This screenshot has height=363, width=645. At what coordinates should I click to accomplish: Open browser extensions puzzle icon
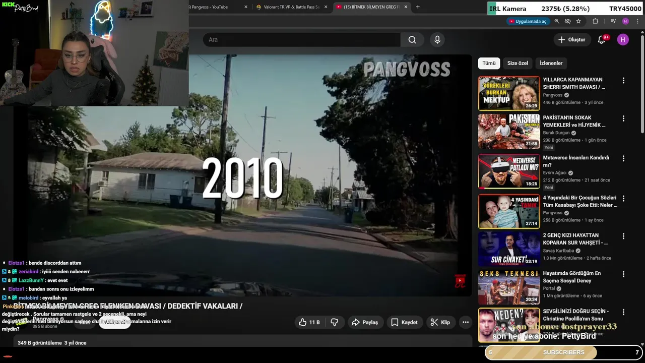(595, 21)
